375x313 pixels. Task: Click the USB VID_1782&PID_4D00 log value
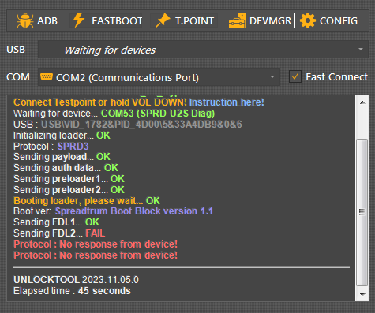click(141, 125)
